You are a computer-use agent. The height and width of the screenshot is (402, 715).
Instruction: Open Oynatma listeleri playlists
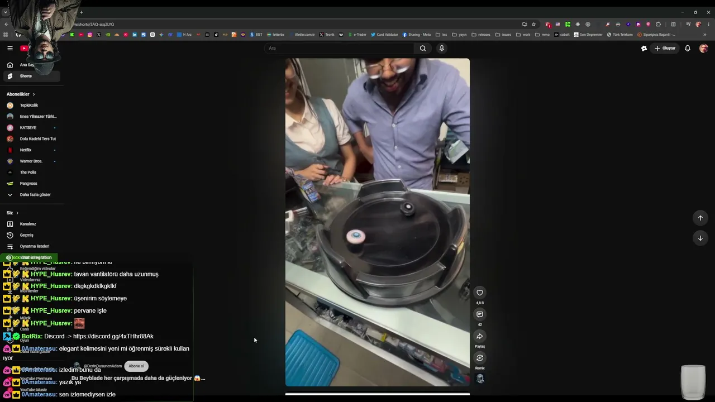point(32,246)
